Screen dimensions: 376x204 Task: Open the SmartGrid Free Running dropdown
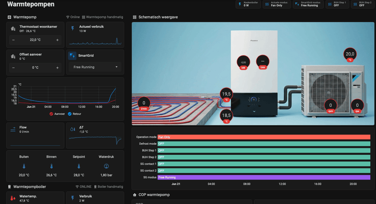pyautogui.click(x=95, y=67)
